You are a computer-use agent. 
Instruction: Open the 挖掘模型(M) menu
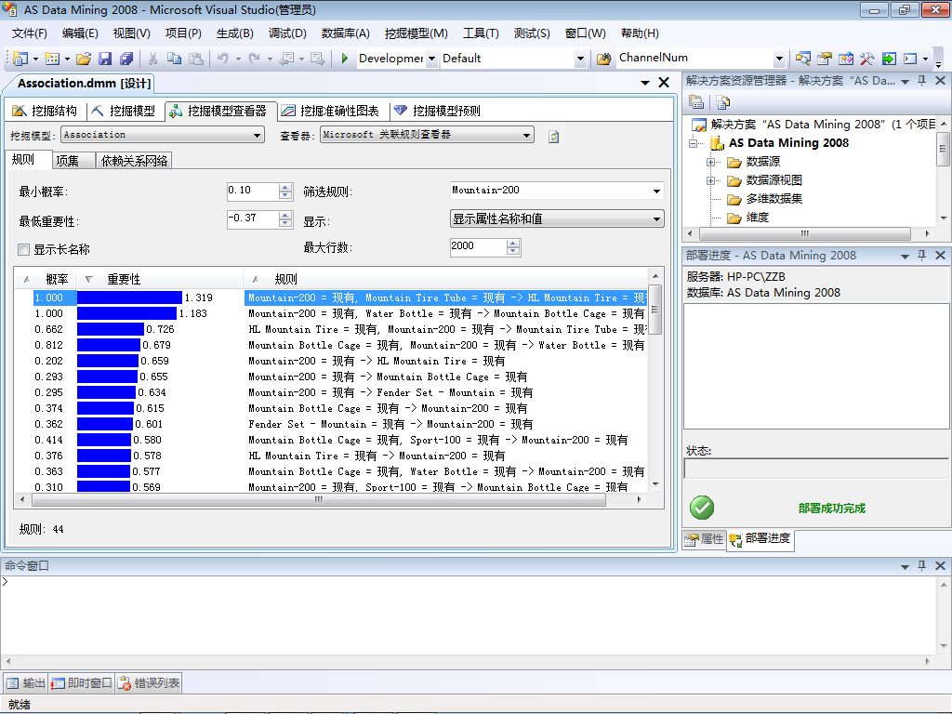[416, 33]
